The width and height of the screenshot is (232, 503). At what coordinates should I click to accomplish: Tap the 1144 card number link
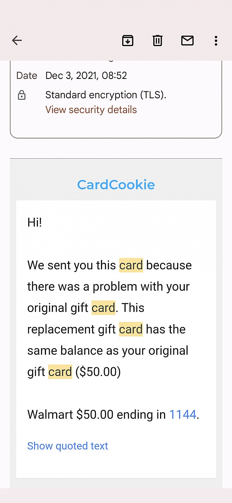click(183, 415)
